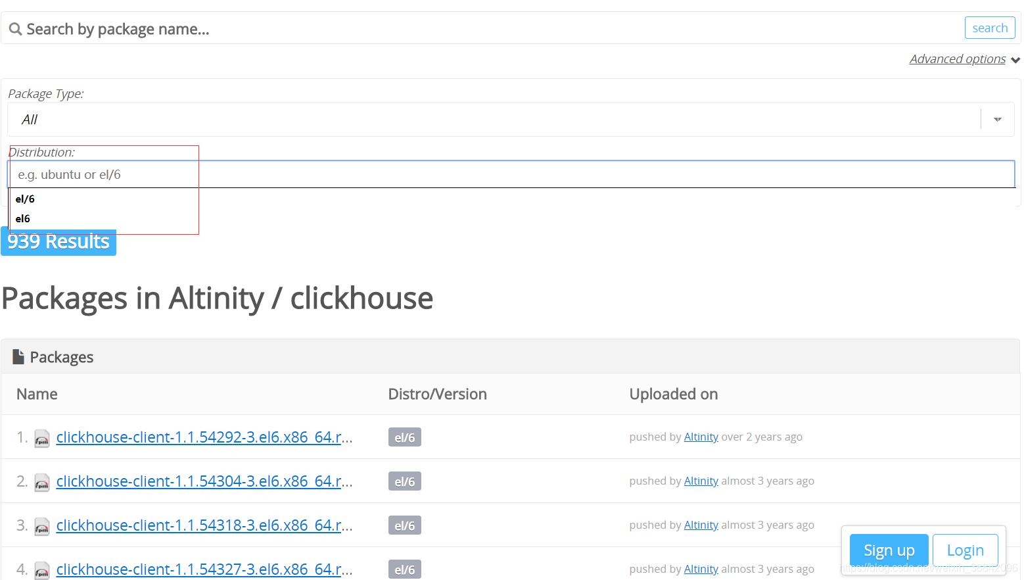The width and height of the screenshot is (1024, 580).
Task: Click the search button
Action: coord(990,28)
